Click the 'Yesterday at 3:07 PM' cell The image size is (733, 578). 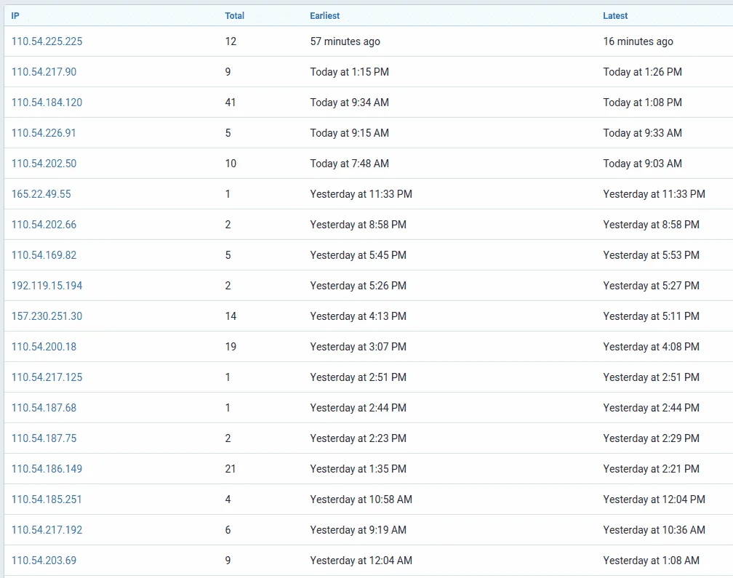(358, 347)
